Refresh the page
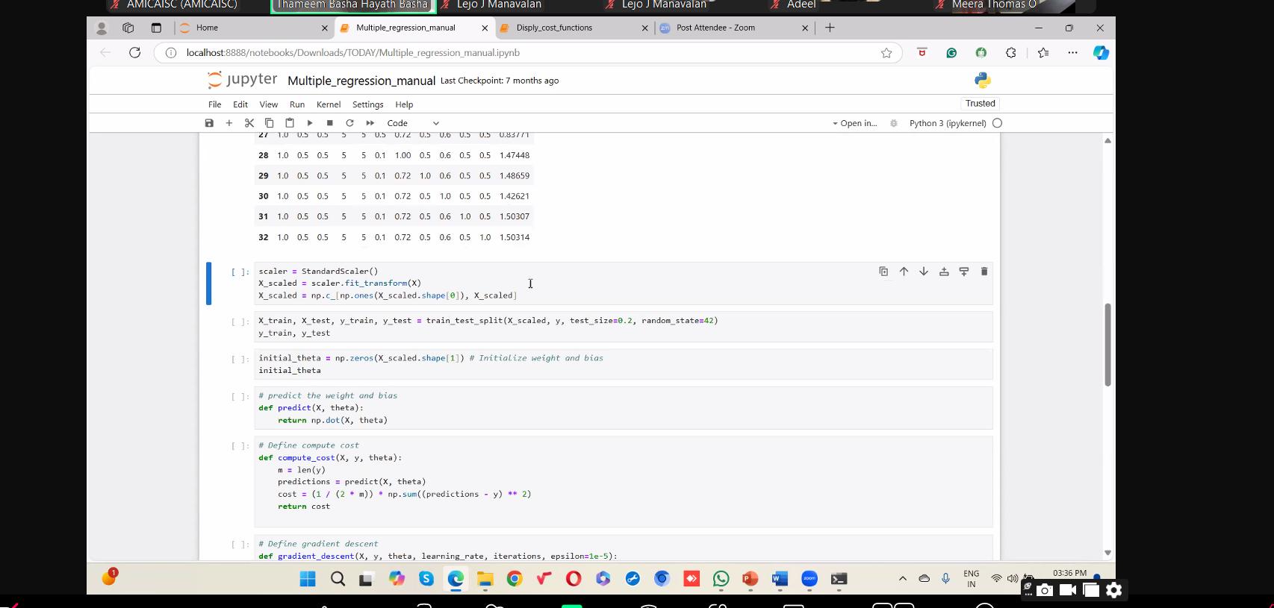1274x608 pixels. point(135,52)
